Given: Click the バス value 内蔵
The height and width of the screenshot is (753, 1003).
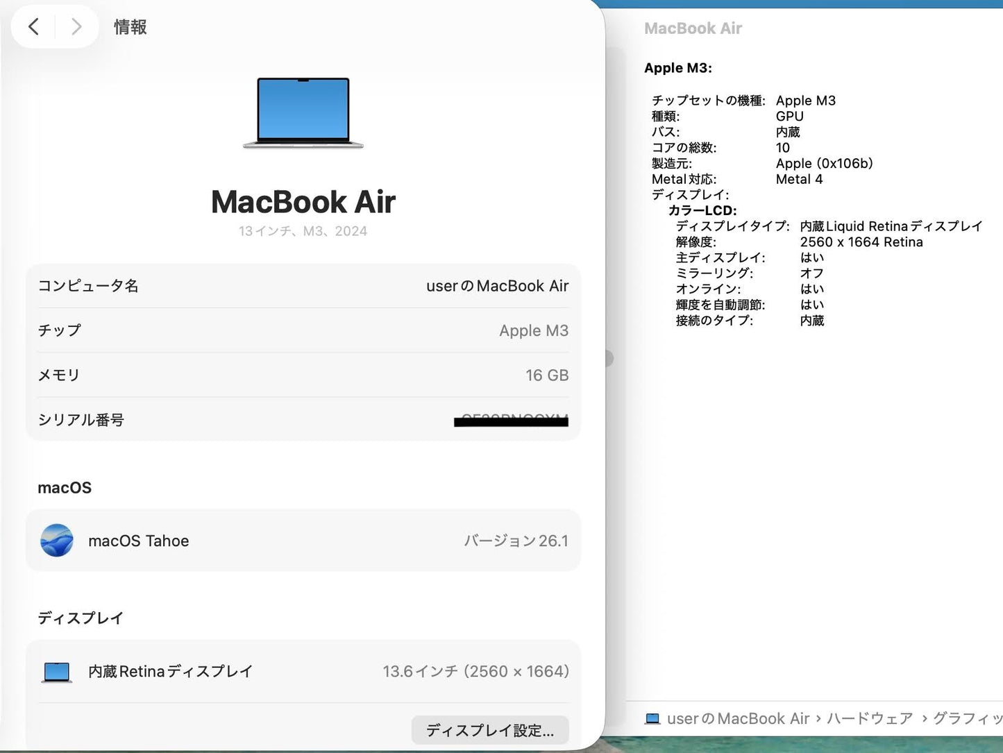Looking at the screenshot, I should click(x=788, y=132).
